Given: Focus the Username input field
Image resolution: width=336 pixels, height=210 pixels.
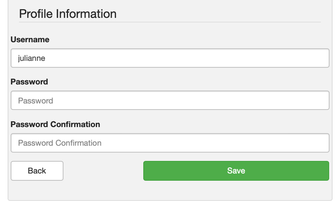Looking at the screenshot, I should click(170, 58).
